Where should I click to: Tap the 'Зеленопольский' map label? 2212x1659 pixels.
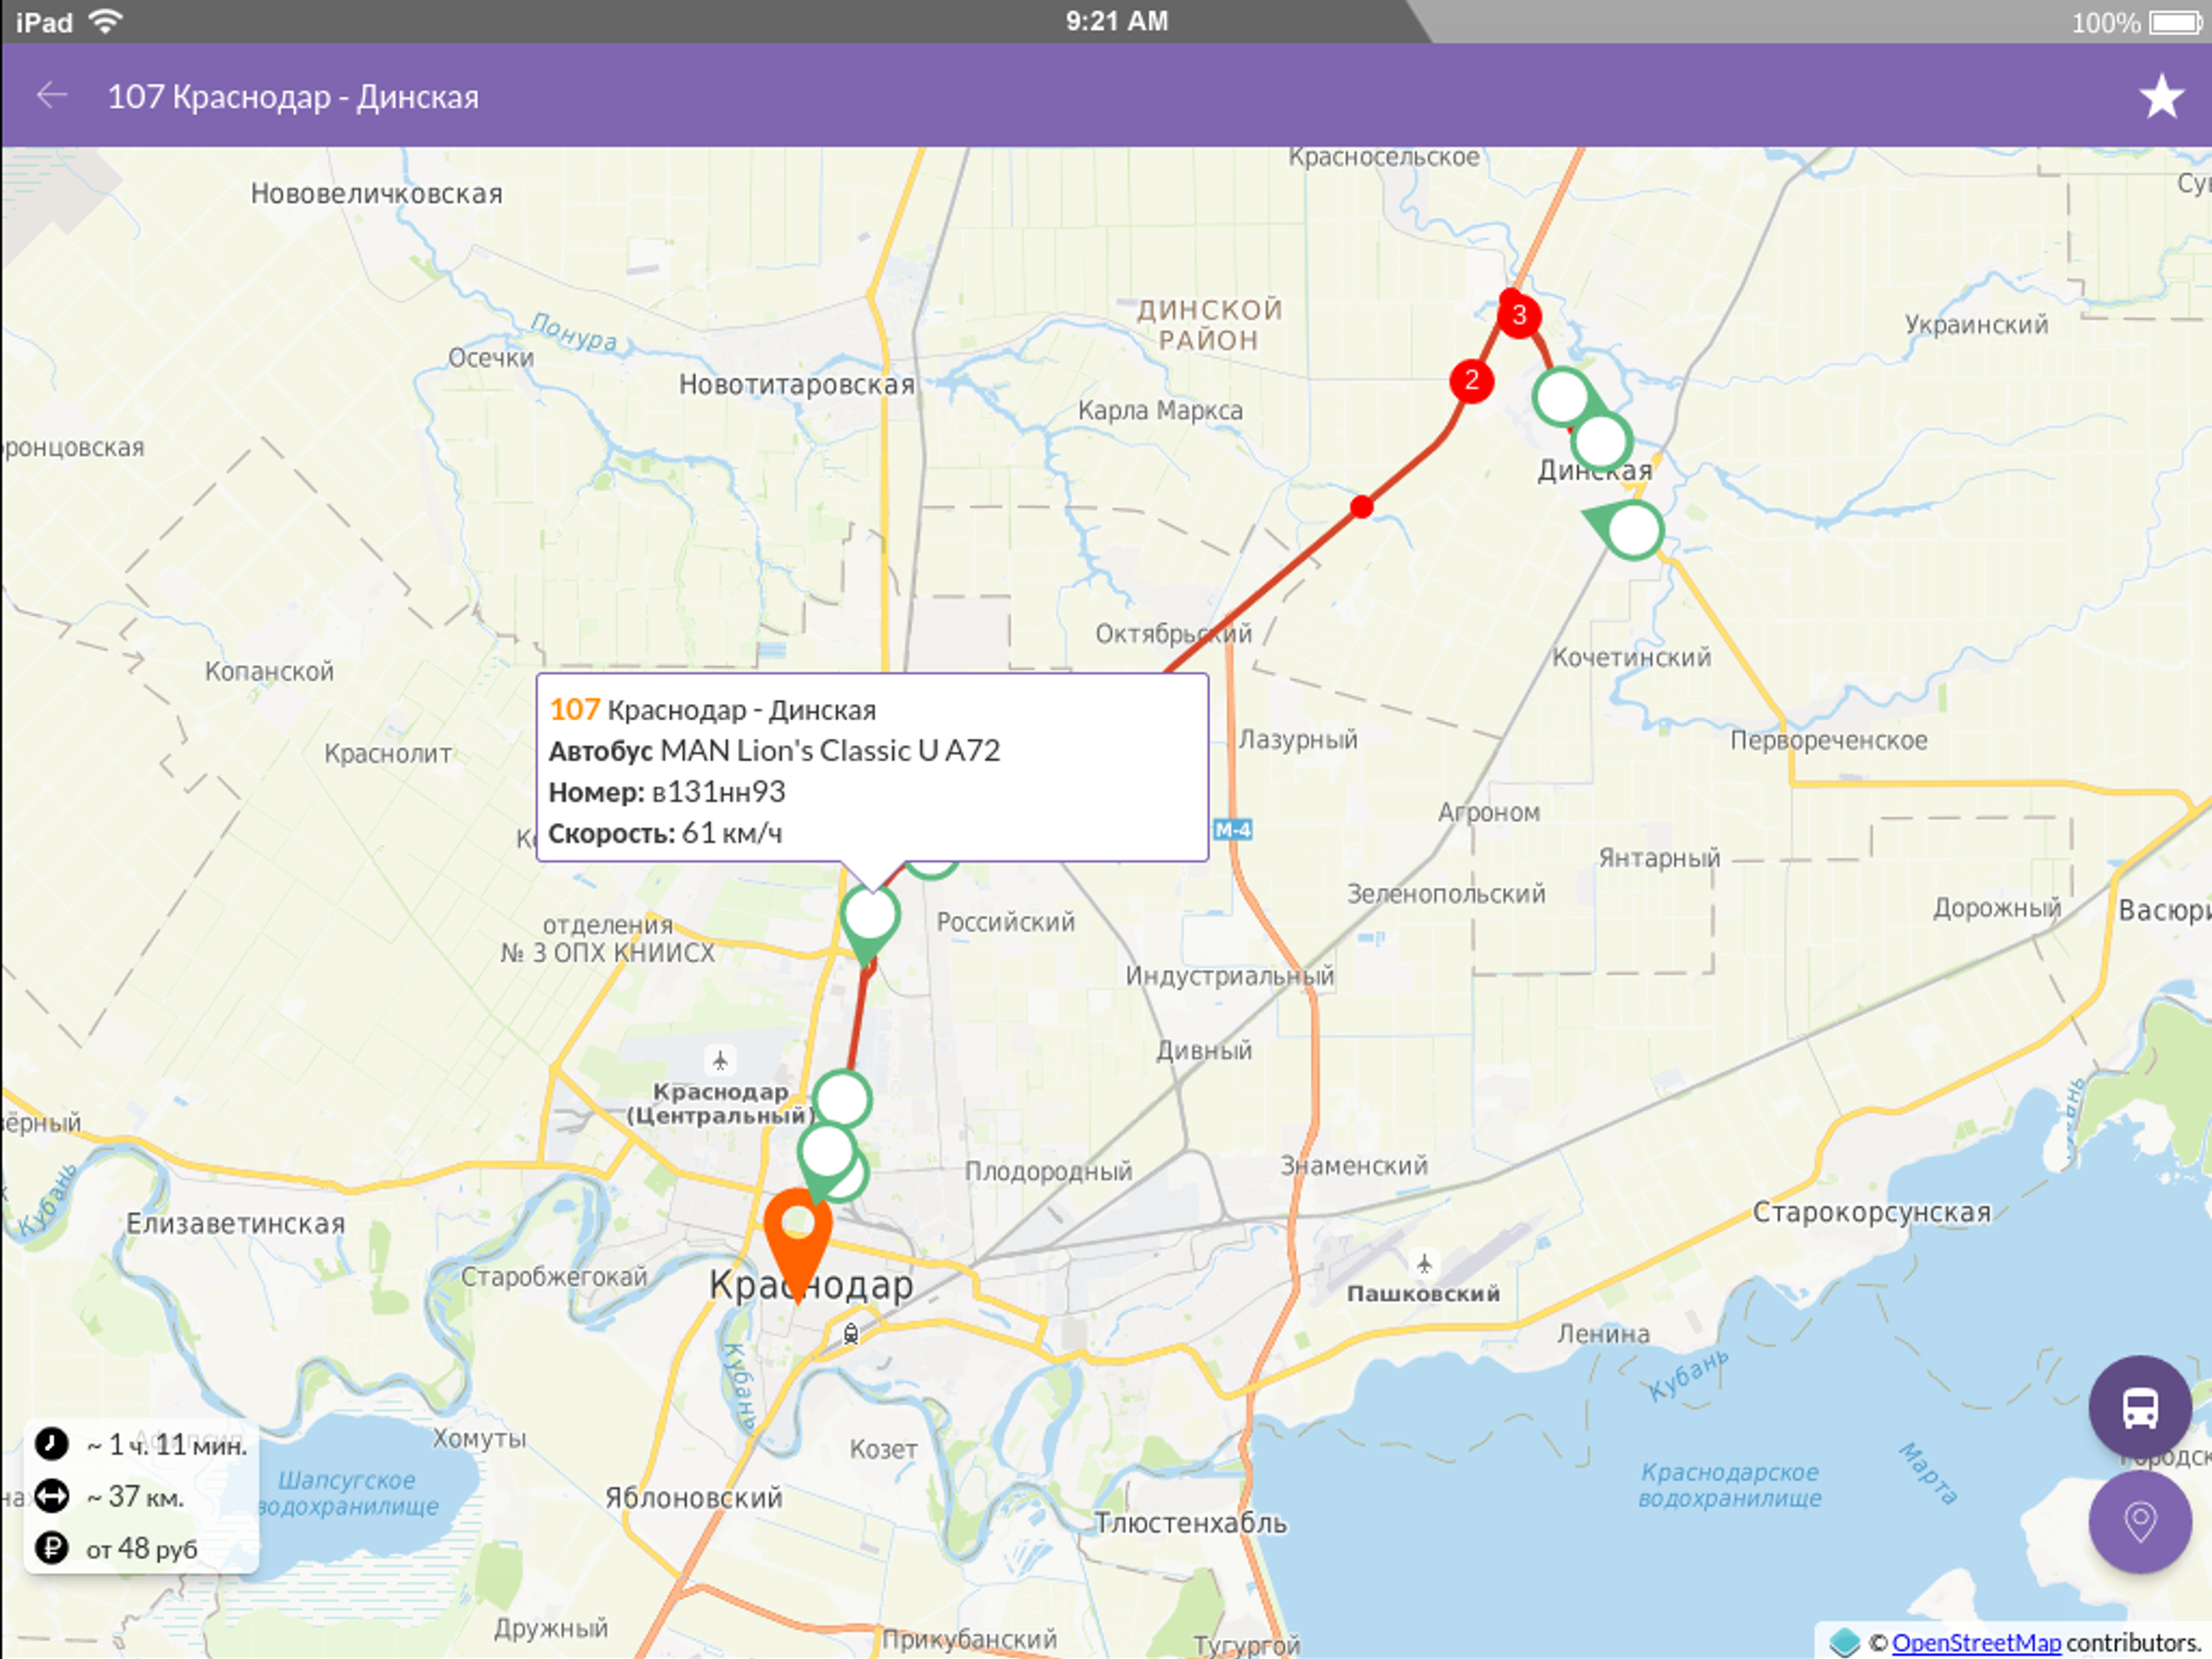point(1446,893)
